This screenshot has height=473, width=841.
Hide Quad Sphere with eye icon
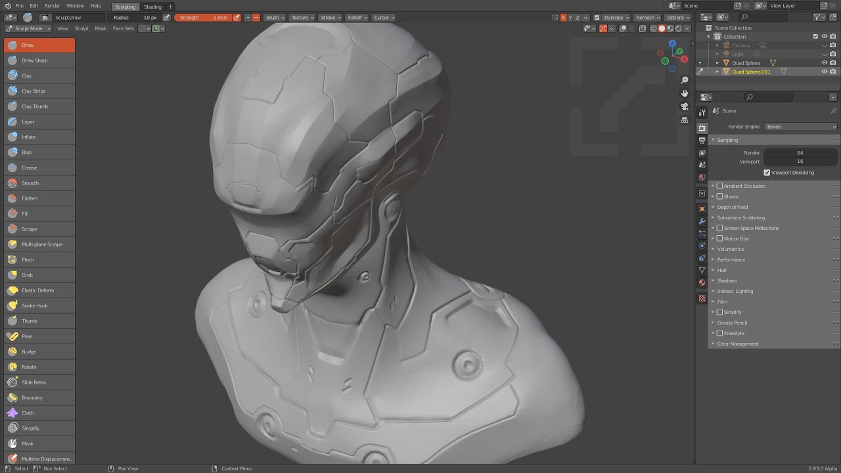(x=825, y=63)
